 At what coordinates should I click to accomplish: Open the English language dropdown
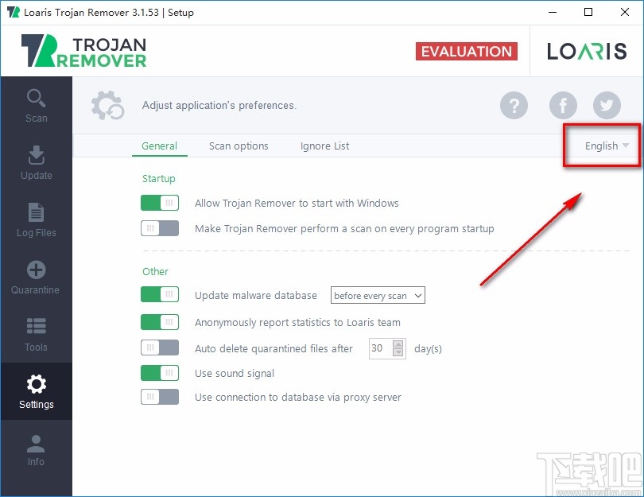pyautogui.click(x=601, y=146)
